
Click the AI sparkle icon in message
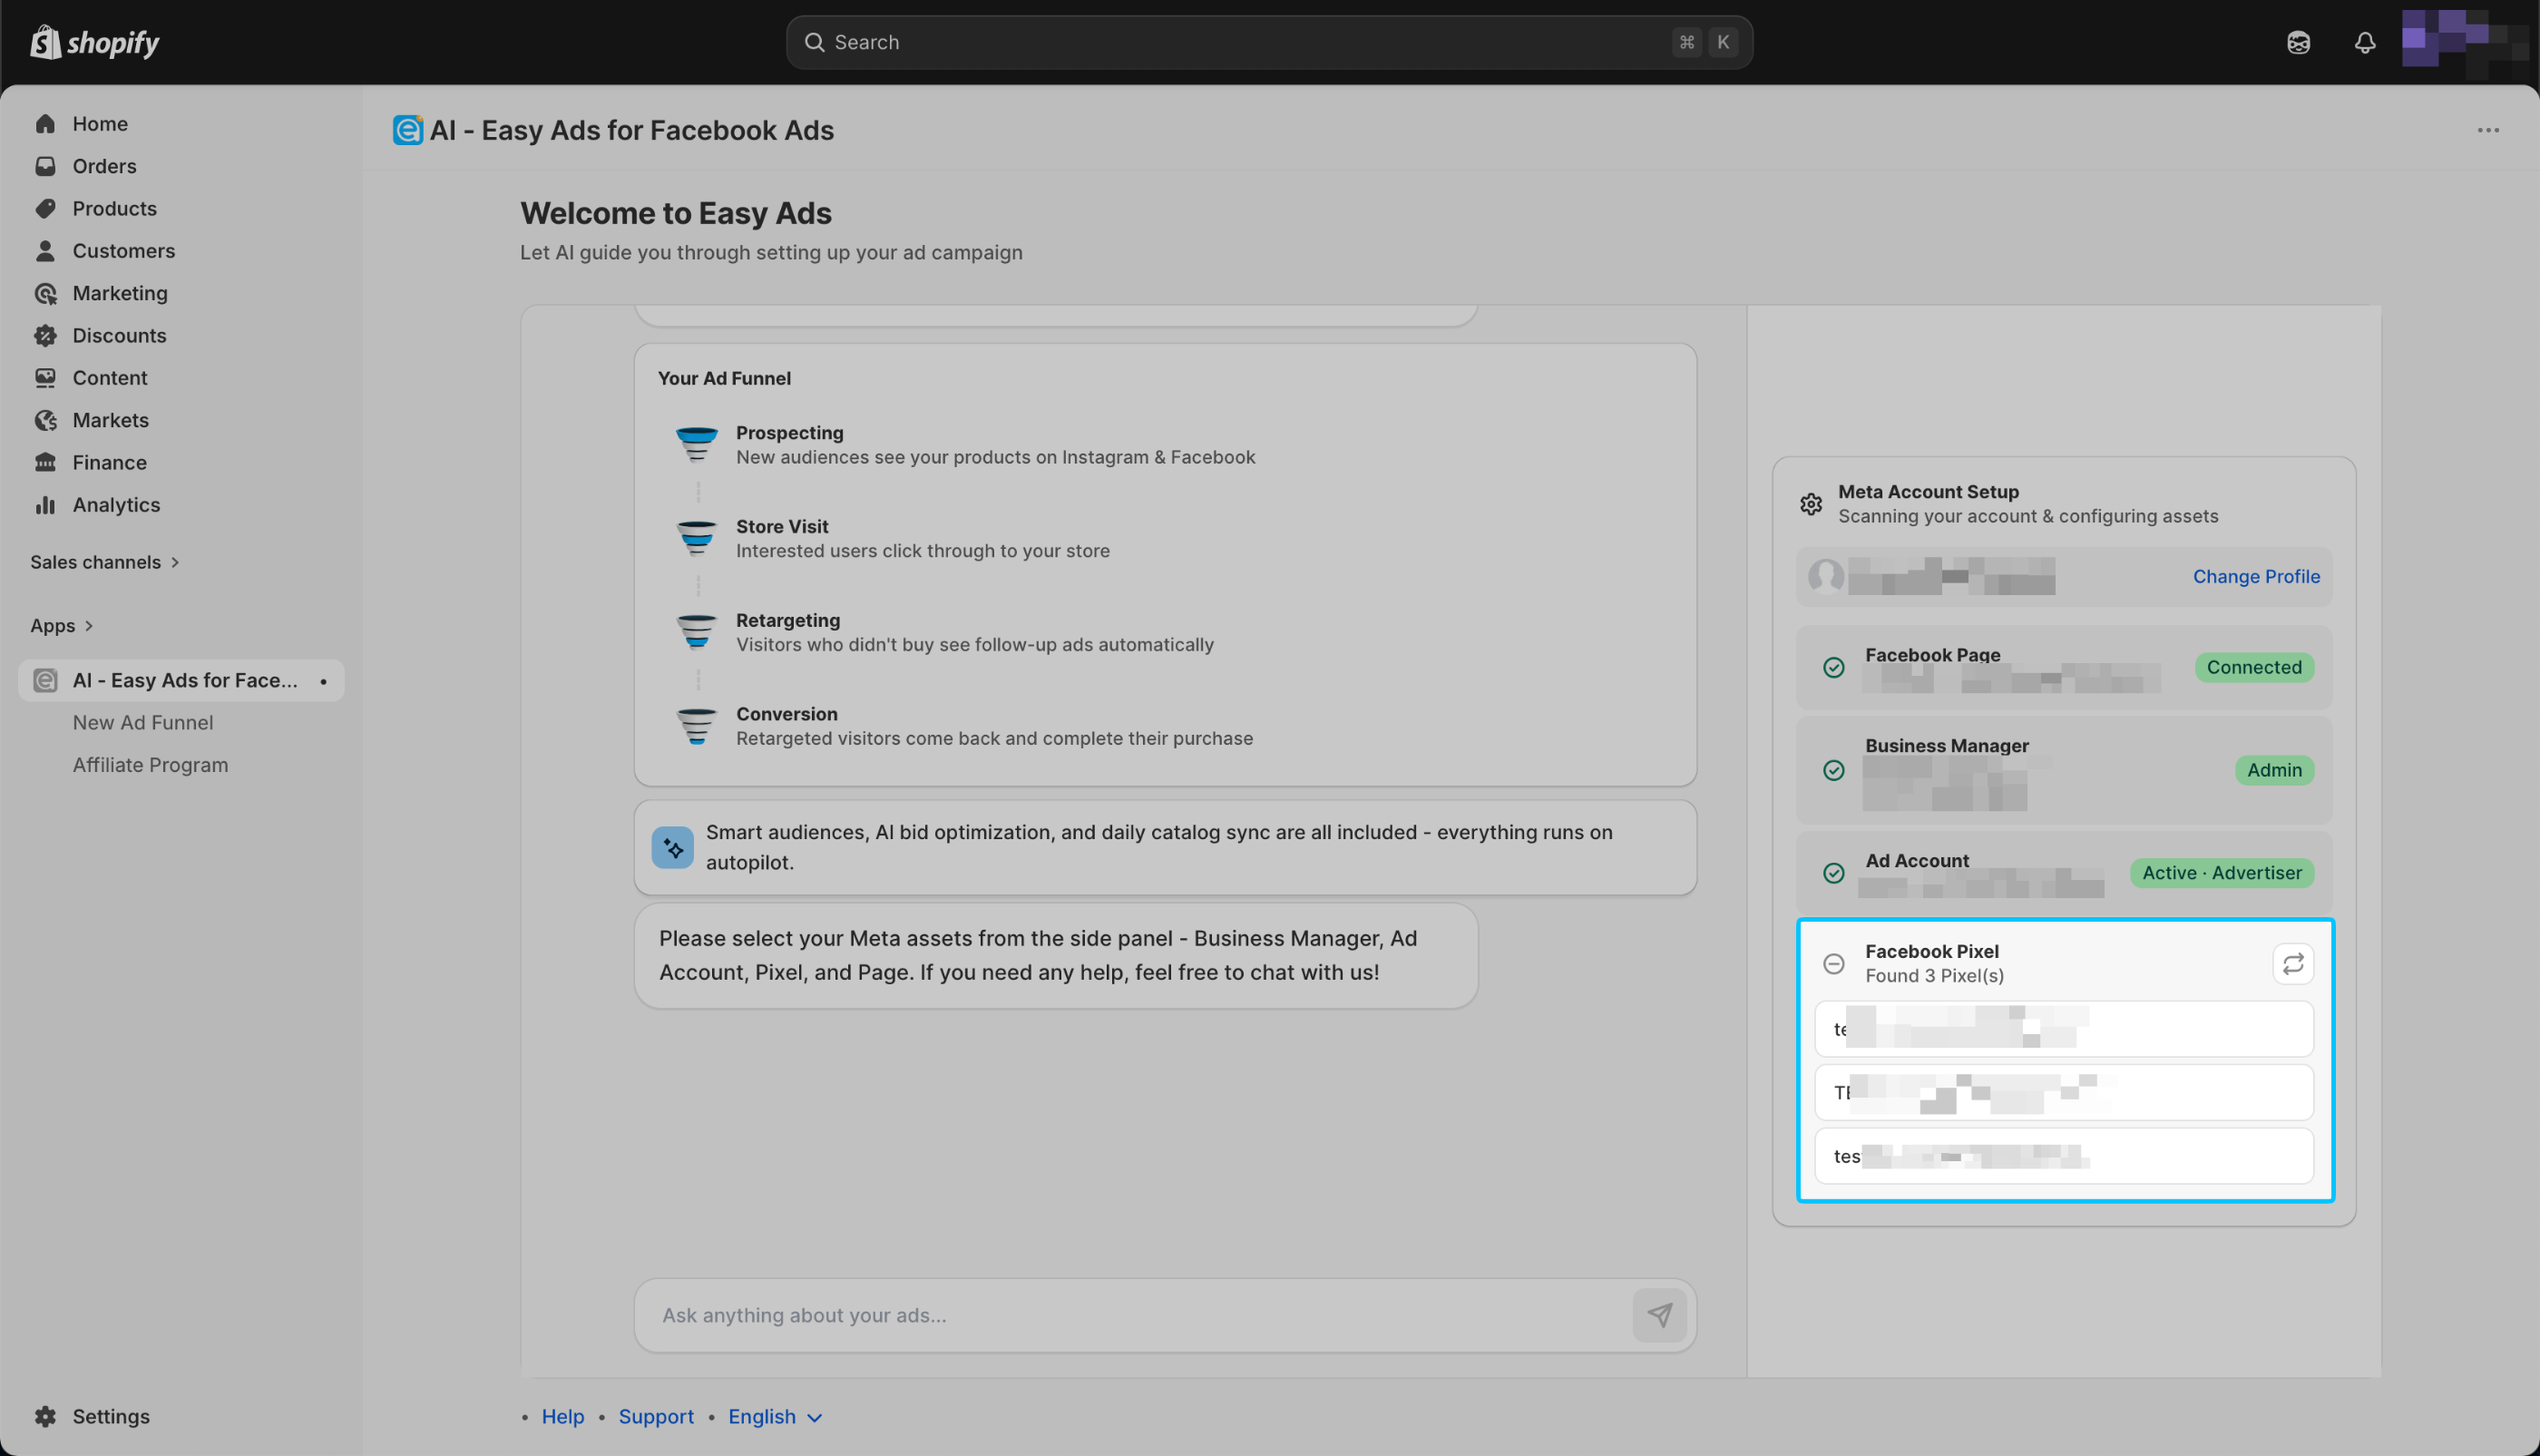672,847
